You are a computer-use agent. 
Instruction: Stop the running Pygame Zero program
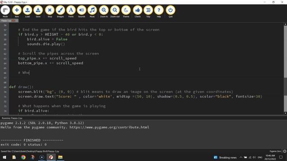point(50,12)
